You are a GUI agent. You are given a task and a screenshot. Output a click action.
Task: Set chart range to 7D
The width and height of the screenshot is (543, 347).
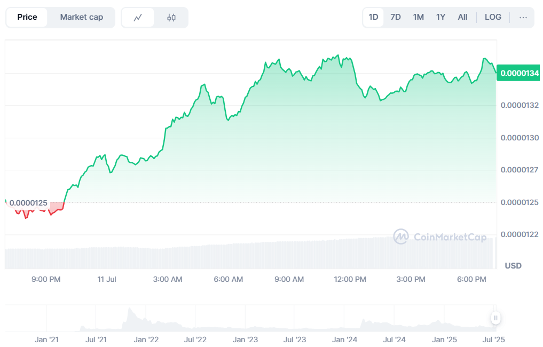(x=395, y=17)
